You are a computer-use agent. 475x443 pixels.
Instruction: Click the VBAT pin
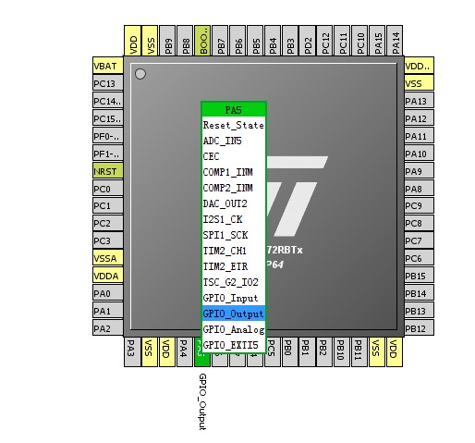108,66
